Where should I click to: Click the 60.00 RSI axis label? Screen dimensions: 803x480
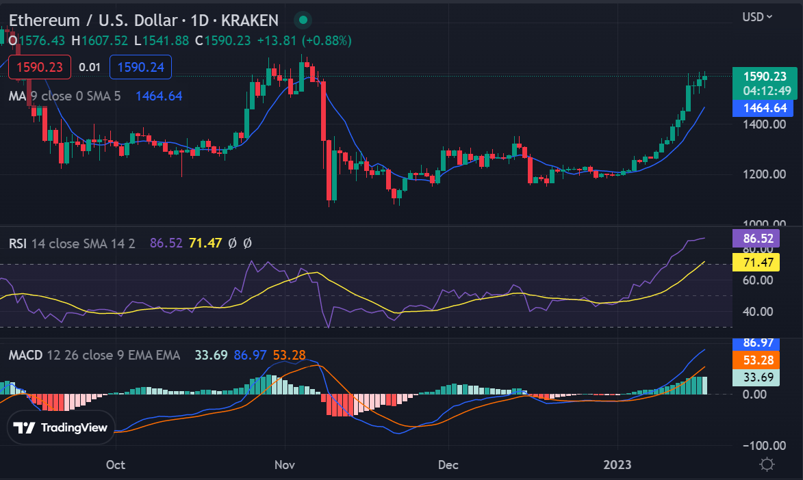[x=758, y=280]
